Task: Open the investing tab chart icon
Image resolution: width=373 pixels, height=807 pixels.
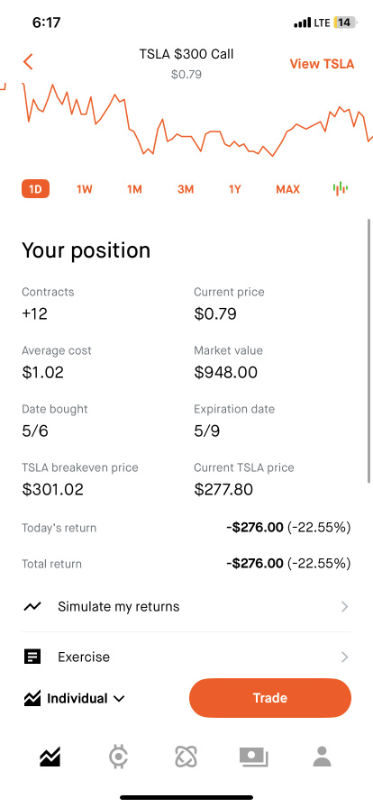Action: pyautogui.click(x=50, y=757)
